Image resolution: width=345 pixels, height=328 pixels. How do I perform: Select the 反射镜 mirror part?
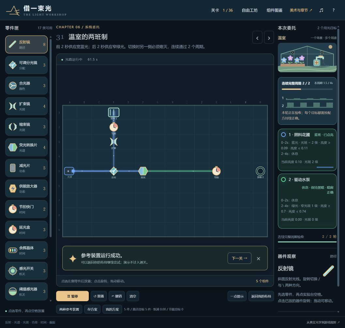26,44
